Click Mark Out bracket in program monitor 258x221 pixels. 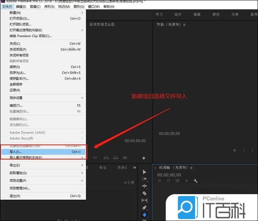pyautogui.click(x=252, y=150)
